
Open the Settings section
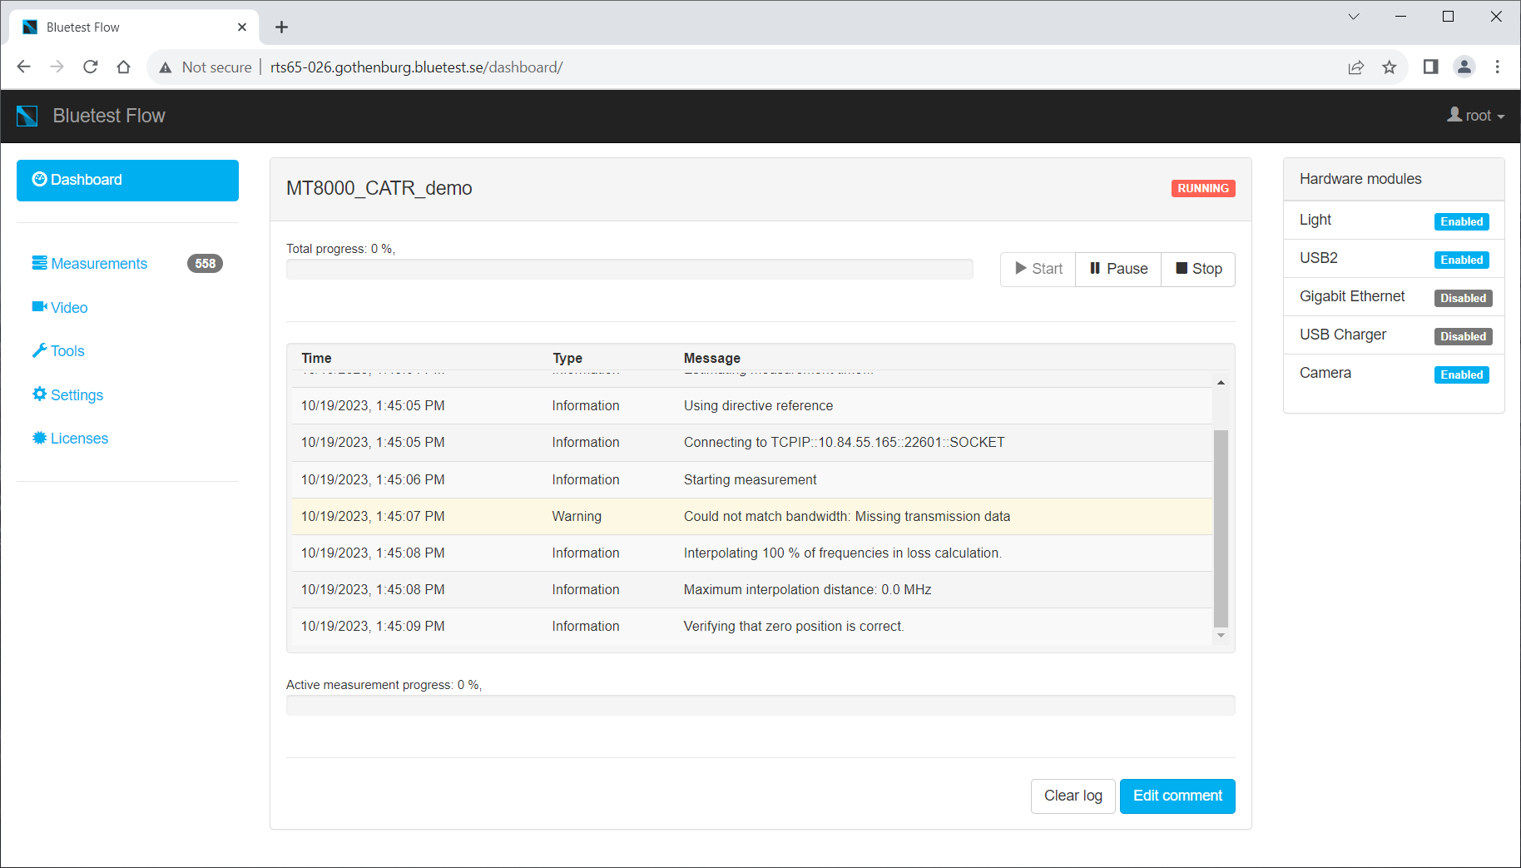click(x=67, y=394)
